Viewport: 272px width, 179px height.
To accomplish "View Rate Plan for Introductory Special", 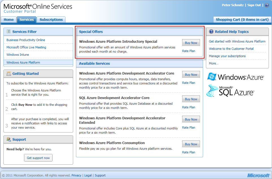I will 189,51.
